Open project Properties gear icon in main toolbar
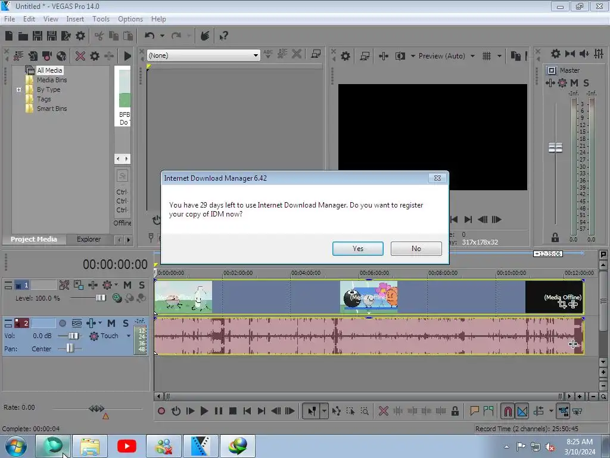610x458 pixels. [80, 36]
